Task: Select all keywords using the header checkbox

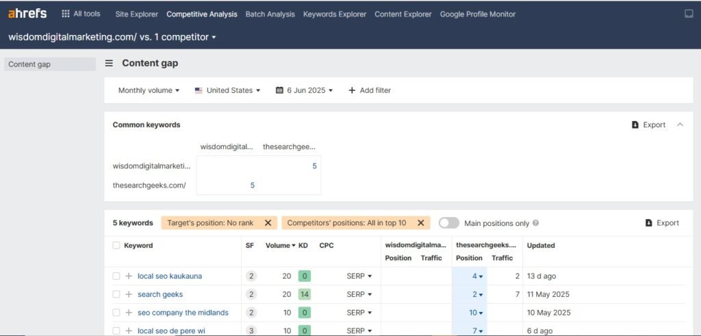Action: [116, 245]
